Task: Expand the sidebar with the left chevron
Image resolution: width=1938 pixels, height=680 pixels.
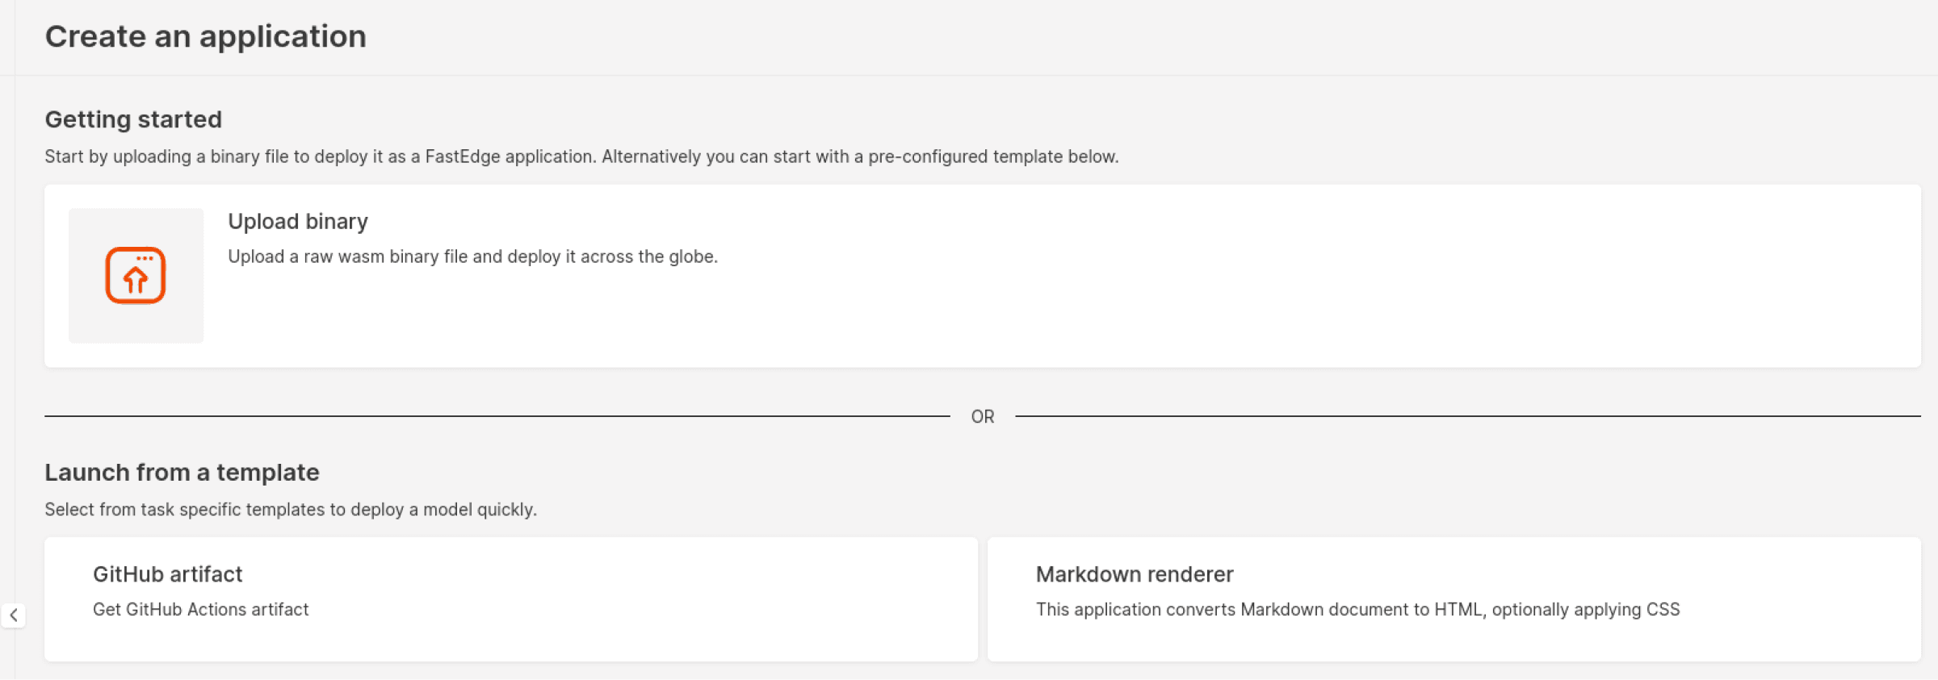Action: pos(14,615)
